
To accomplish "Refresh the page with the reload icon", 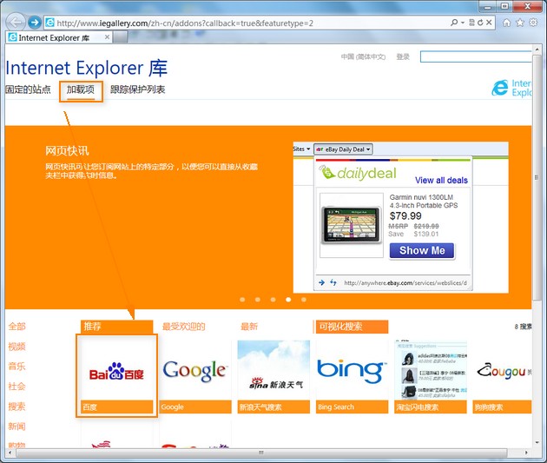I will (480, 23).
